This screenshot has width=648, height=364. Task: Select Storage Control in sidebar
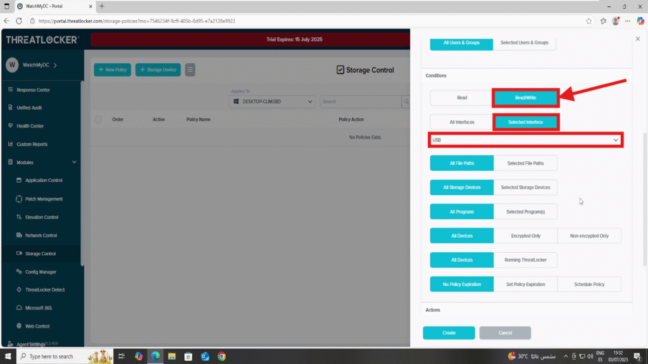pos(40,253)
